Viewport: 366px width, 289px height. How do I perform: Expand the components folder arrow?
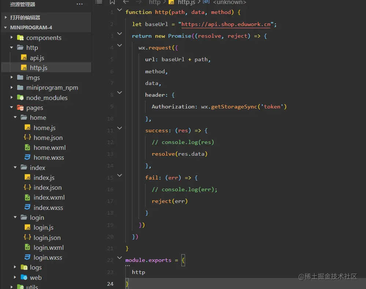[x=12, y=37]
